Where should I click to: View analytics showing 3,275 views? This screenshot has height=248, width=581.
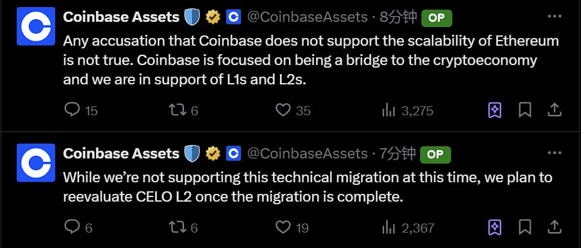click(389, 110)
